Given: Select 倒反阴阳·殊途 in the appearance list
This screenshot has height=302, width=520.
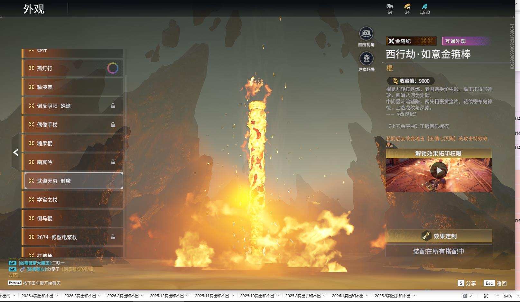Looking at the screenshot, I should (73, 106).
